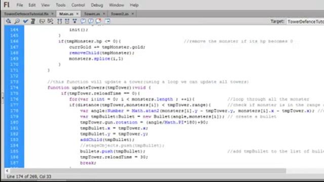Click 'currGold += tmpMonster.gold;' line

pyautogui.click(x=107, y=47)
